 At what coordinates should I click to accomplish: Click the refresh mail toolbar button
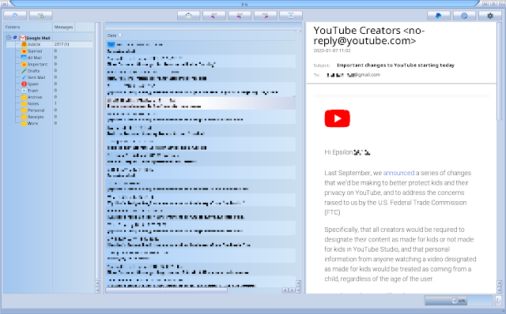15,16
